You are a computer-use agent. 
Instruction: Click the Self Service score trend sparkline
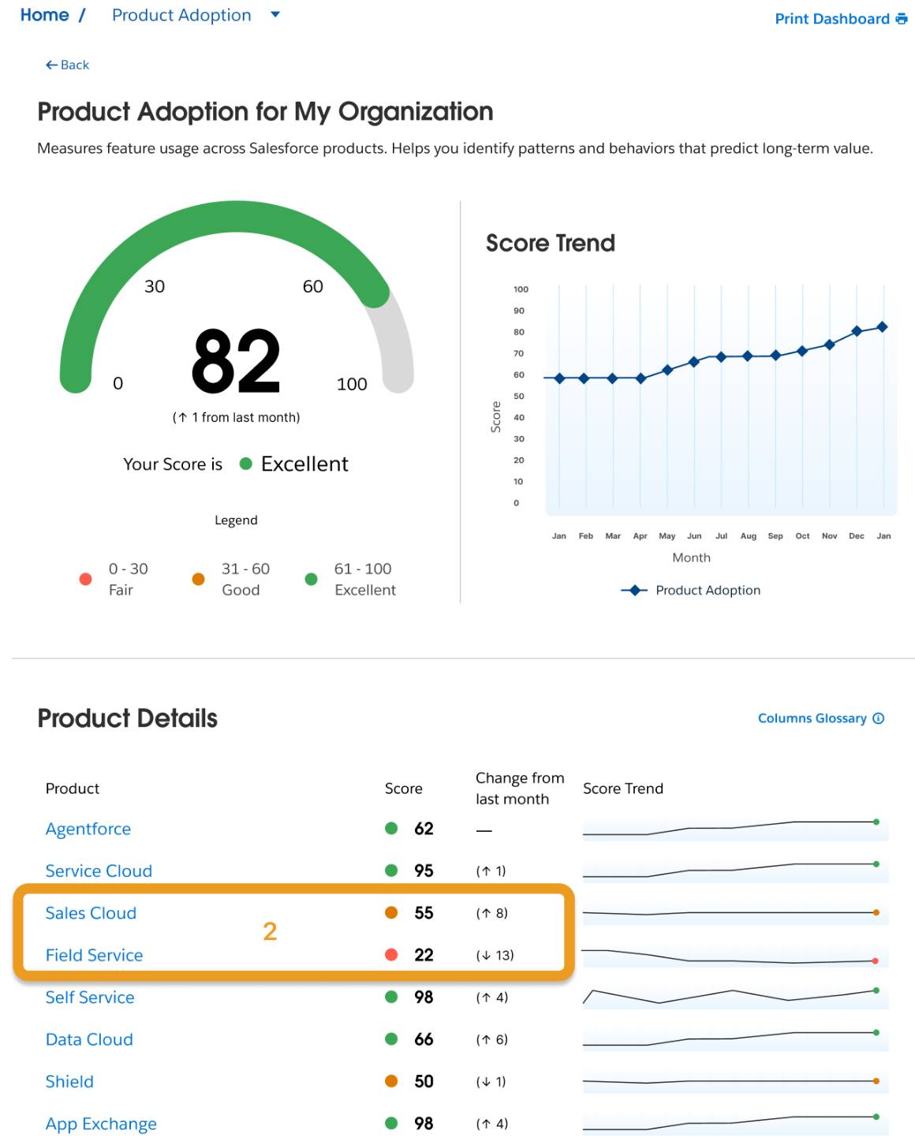click(x=735, y=997)
